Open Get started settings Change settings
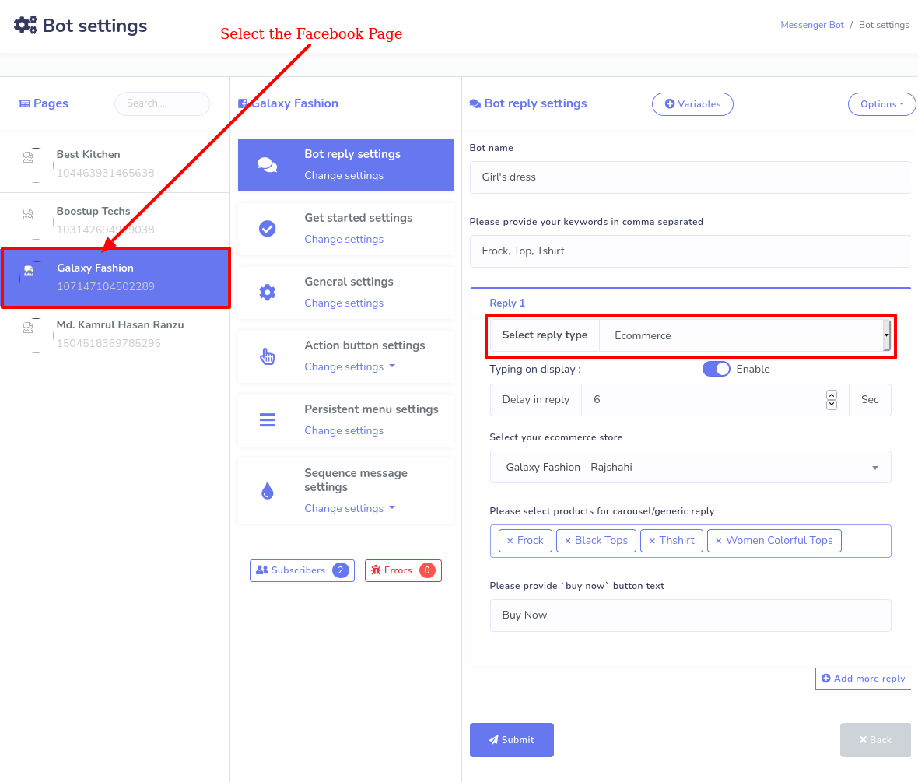 pos(344,239)
